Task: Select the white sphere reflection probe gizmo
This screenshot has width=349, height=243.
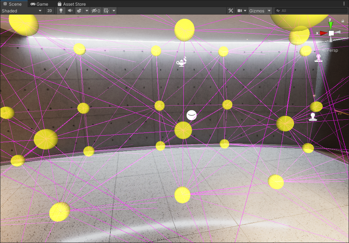Action: (x=192, y=115)
